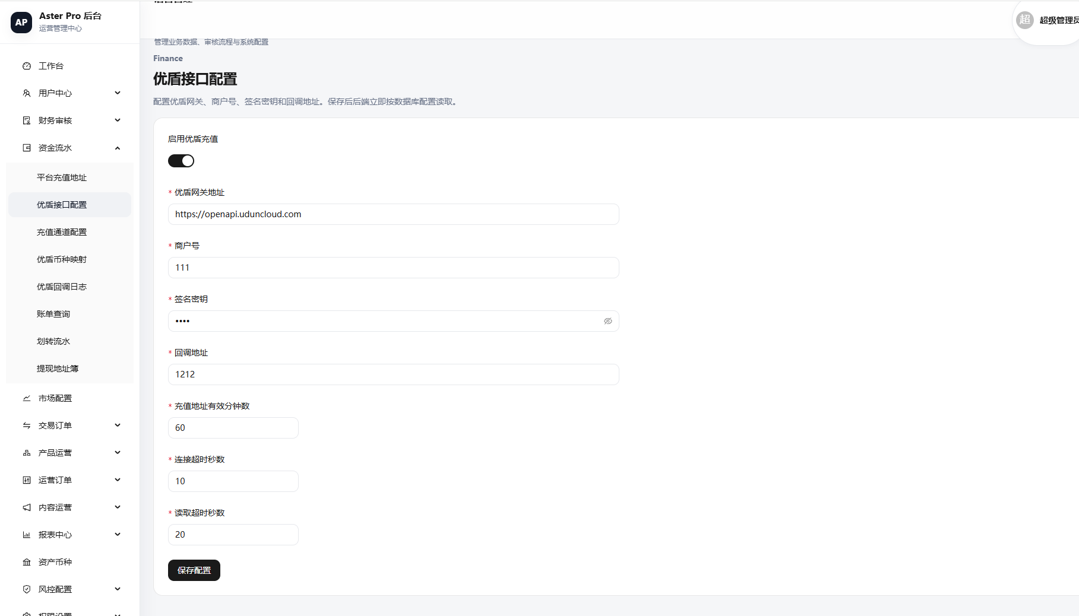Click the 充值地址有效分钟数 field

coord(233,428)
